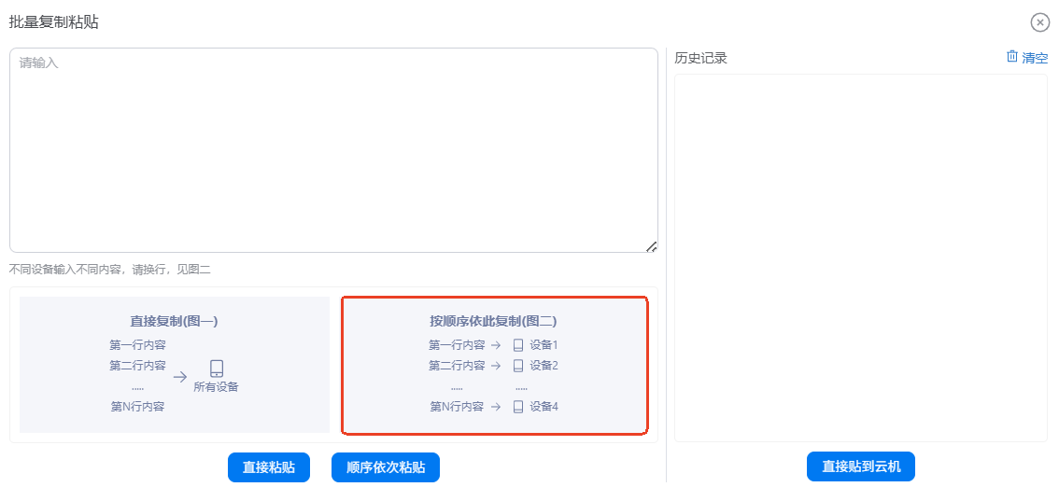Viewport: 1059px width, 501px height.
Task: Click the 第N行内容 text in 图一
Action: coord(138,408)
